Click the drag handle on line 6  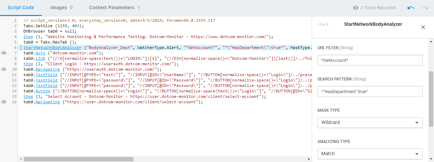tap(21, 48)
